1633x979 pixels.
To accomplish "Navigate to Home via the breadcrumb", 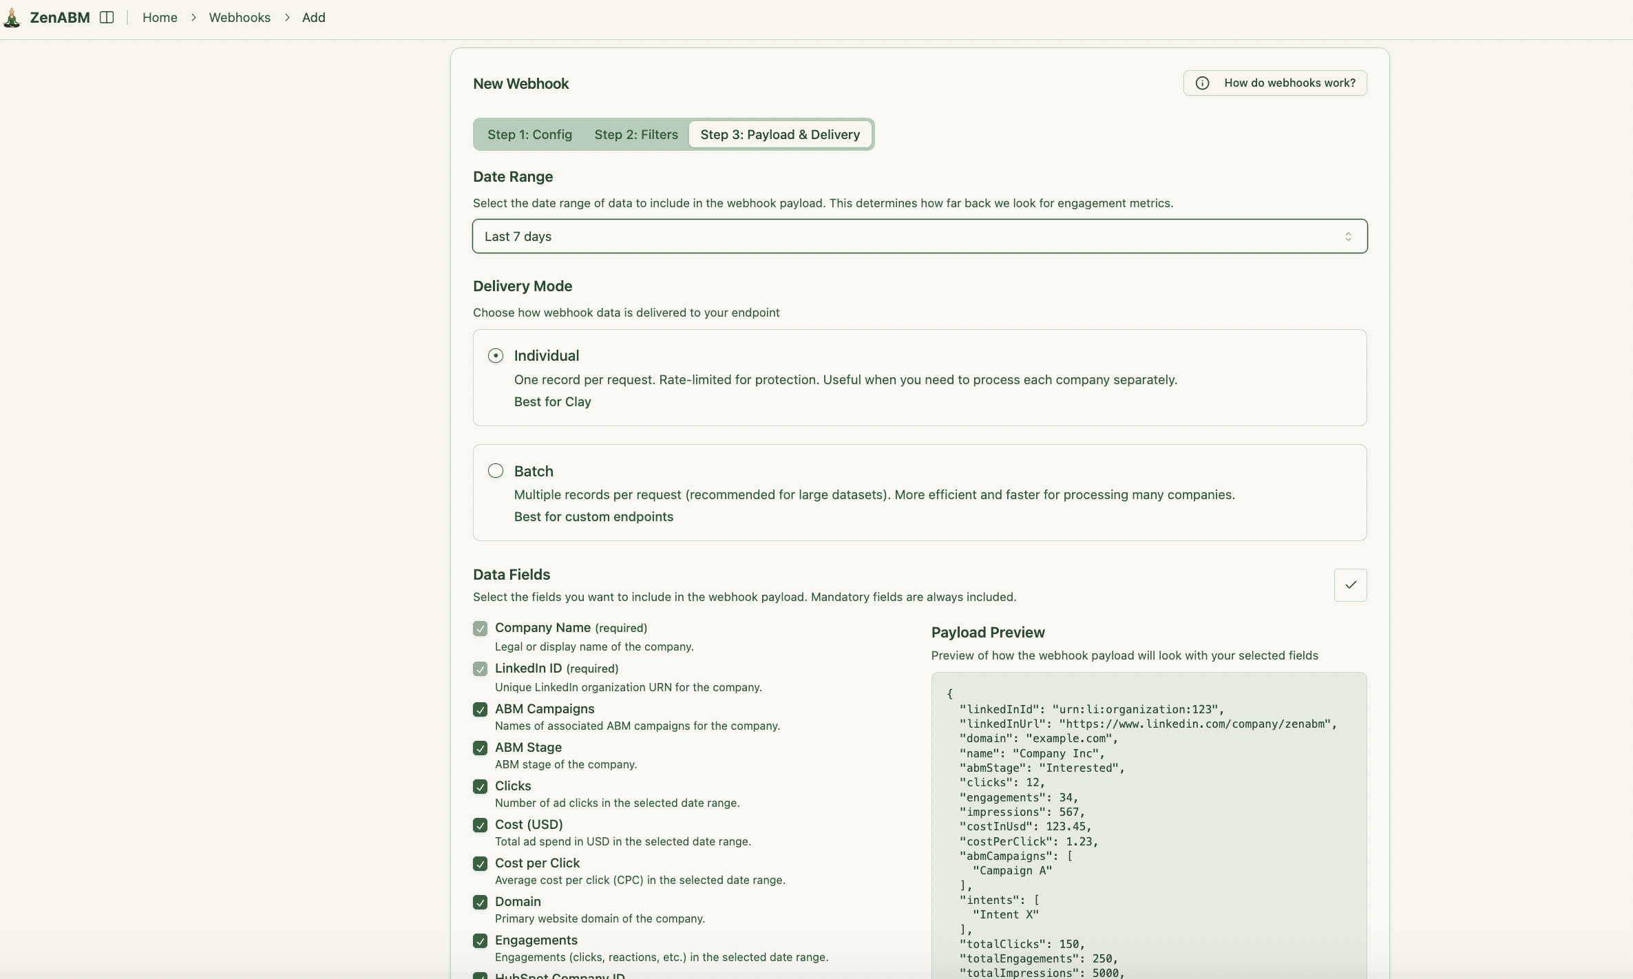I will pyautogui.click(x=159, y=17).
